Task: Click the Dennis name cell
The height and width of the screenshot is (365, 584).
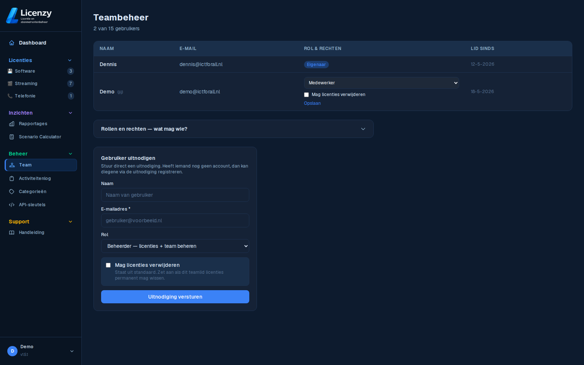Action: coord(108,64)
